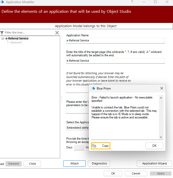173x178 pixels.
Task: Click the Attach button
Action: click(74, 163)
